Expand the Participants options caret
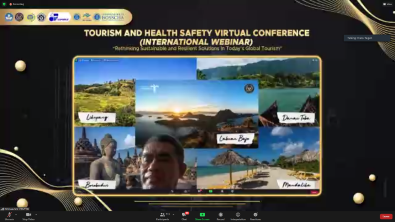Screen dimensions: 395x222 click(173, 215)
